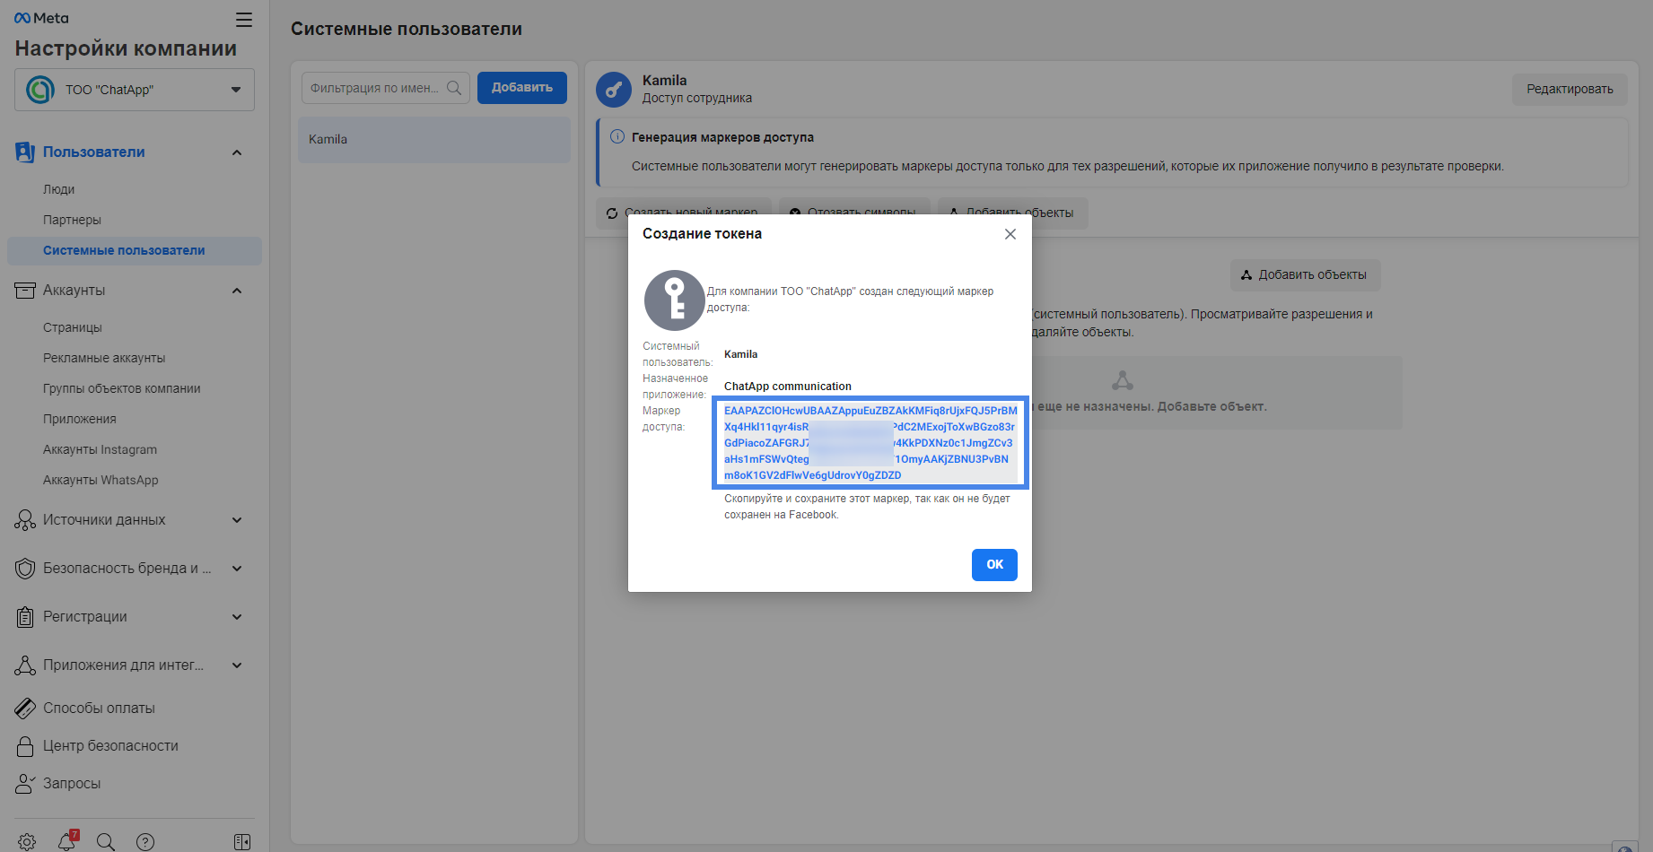Collapse the Пользователи section
This screenshot has height=852, width=1653.
(x=237, y=152)
